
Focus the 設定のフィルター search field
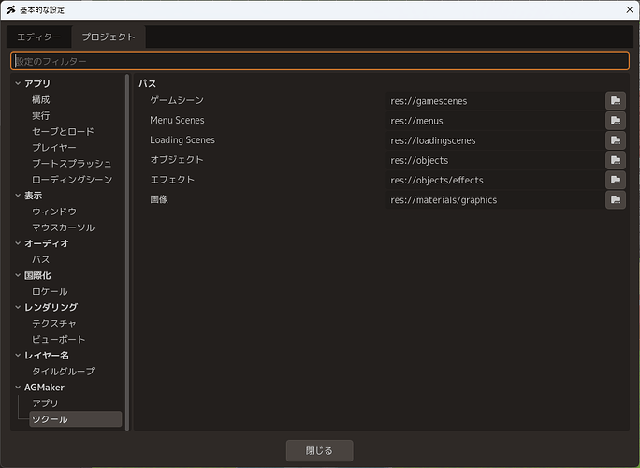coord(320,61)
